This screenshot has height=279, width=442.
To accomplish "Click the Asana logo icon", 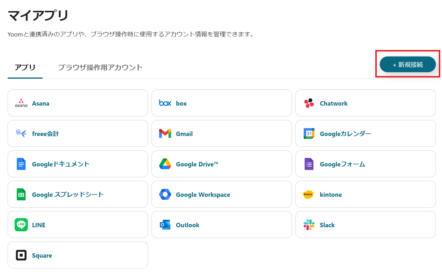I will tap(21, 103).
